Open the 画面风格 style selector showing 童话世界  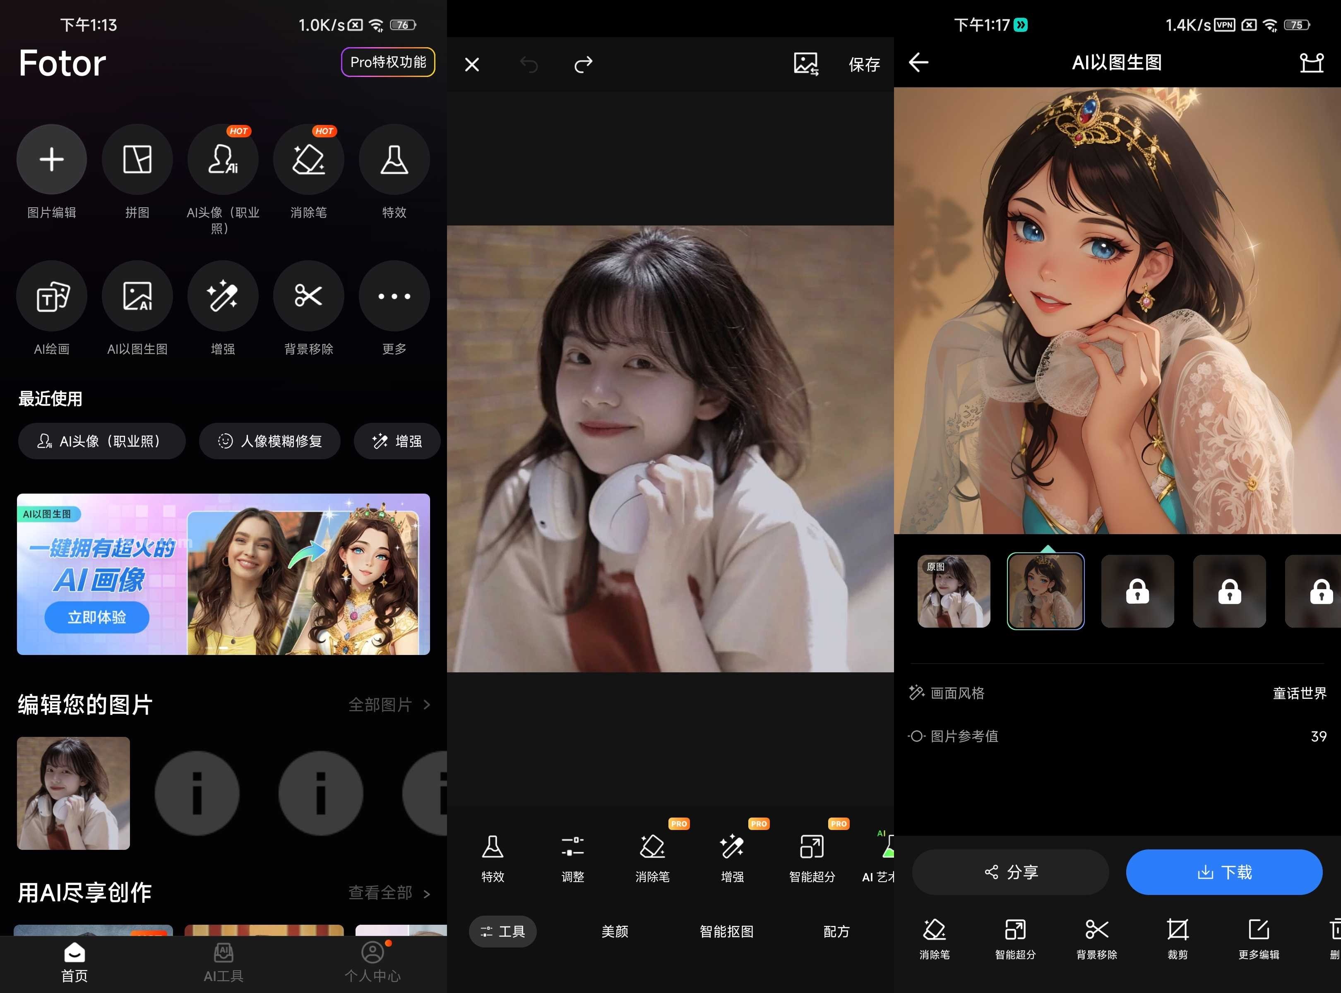pyautogui.click(x=1299, y=693)
